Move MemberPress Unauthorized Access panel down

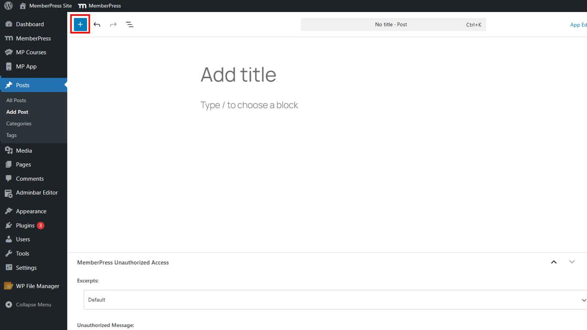coord(572,262)
